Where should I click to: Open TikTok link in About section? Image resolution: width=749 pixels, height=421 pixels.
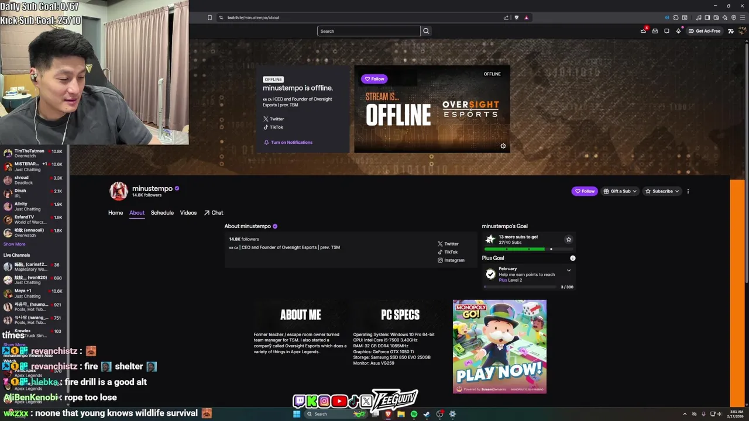[448, 252]
